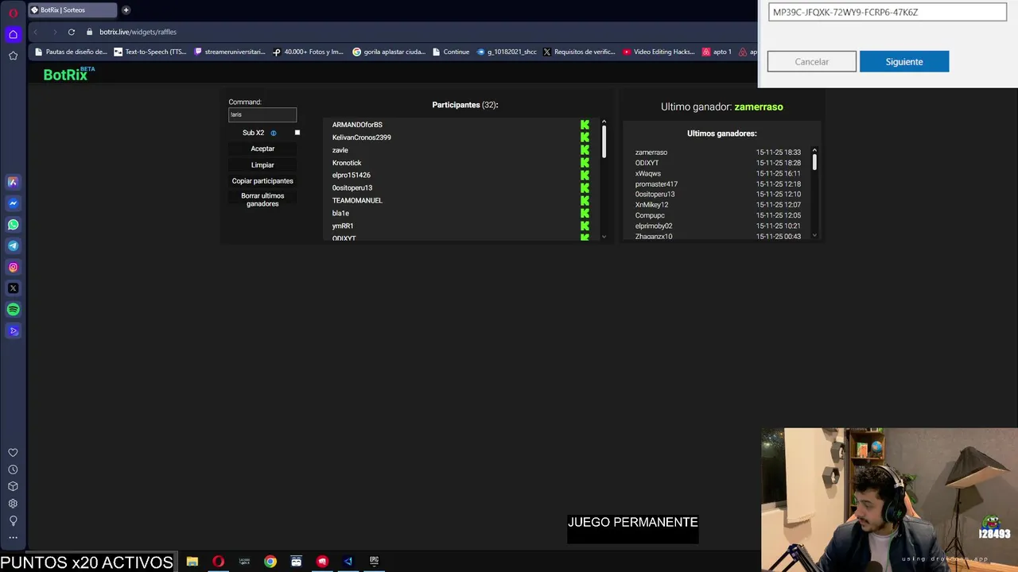This screenshot has width=1018, height=572.
Task: Select the BotRix | Sorteos tab
Action: click(x=72, y=10)
